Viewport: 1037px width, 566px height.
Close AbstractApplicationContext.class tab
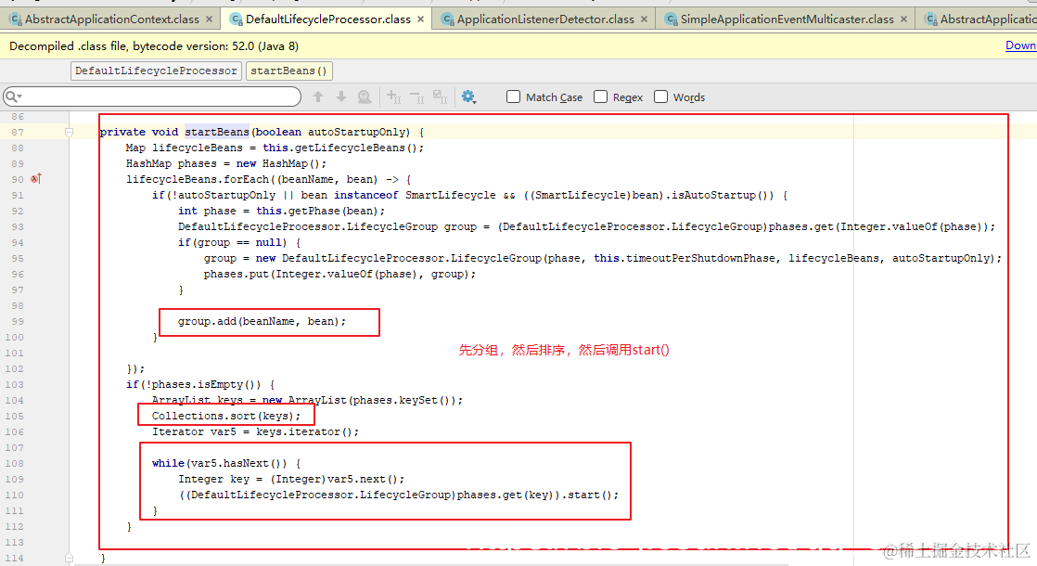pos(209,19)
